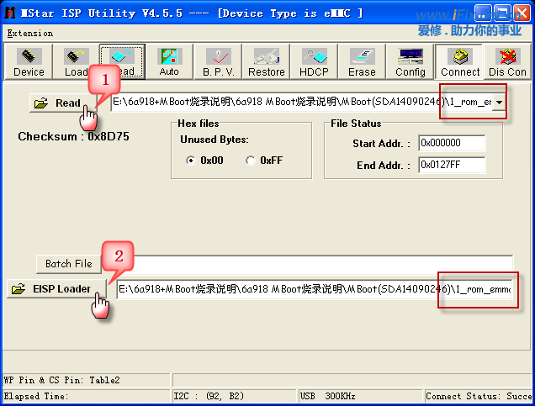The width and height of the screenshot is (535, 406).
Task: Click the Device toolbar icon
Action: (x=29, y=62)
